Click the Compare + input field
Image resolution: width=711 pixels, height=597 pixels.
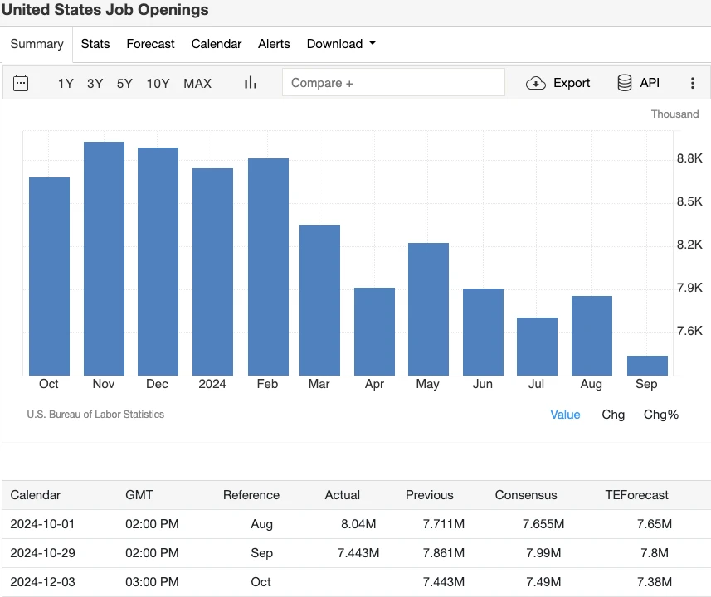click(393, 83)
